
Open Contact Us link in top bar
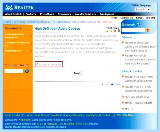(127, 18)
